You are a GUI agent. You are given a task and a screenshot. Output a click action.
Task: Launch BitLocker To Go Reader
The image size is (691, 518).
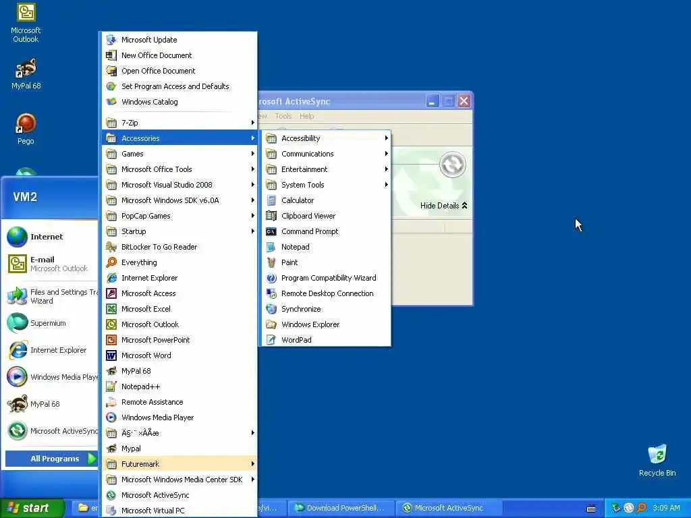pos(179,247)
